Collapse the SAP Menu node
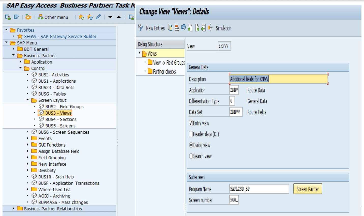 pos(6,42)
